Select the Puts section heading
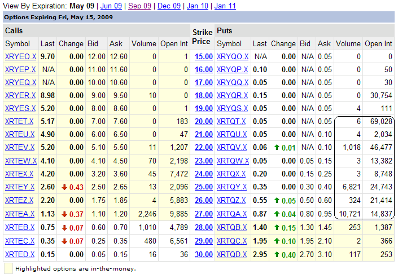The image size is (398, 274). click(x=224, y=30)
